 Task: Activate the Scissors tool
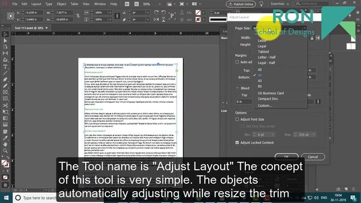click(5, 105)
